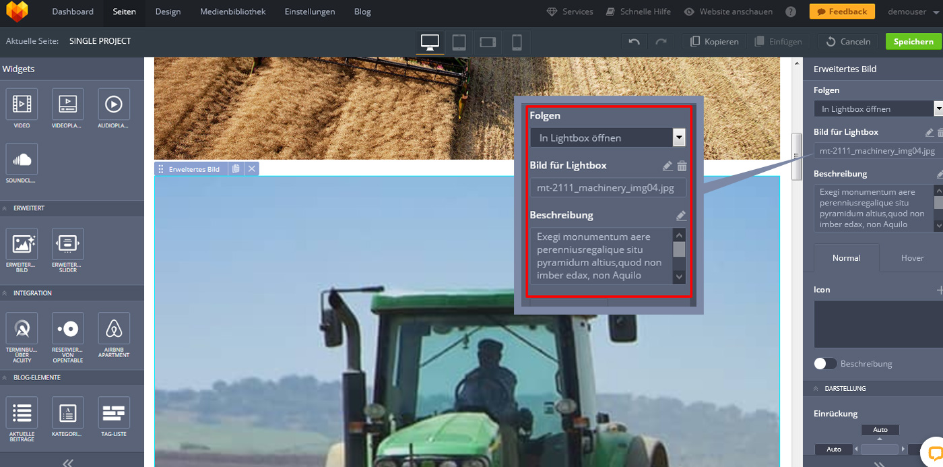This screenshot has width=943, height=467.
Task: Add the Video widget
Action: (22, 104)
